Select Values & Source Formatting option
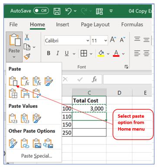157x167 pixels. pos(37,118)
